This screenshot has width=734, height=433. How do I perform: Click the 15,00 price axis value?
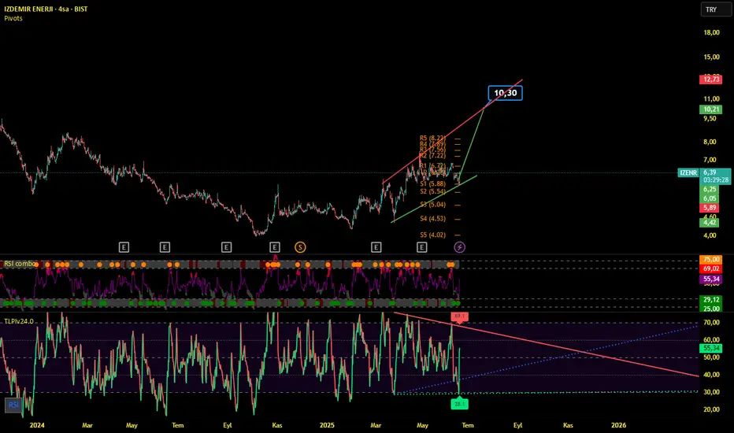711,57
